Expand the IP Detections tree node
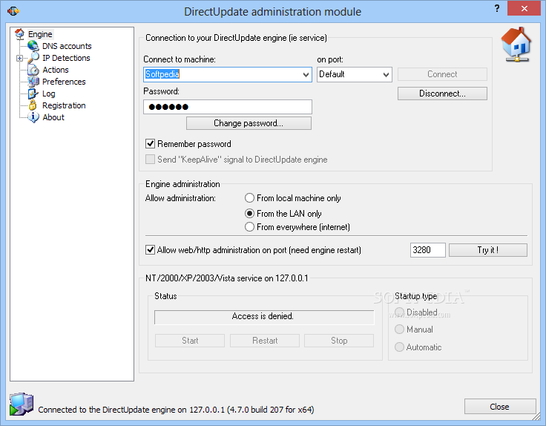Viewport: 546px width, 426px height. tap(20, 58)
